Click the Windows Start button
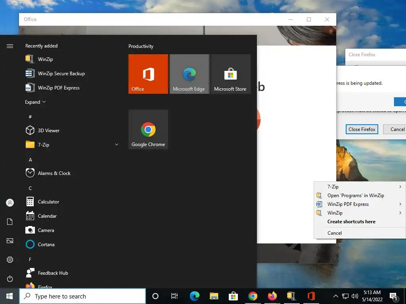Viewport: 406px width, 304px height. point(10,296)
